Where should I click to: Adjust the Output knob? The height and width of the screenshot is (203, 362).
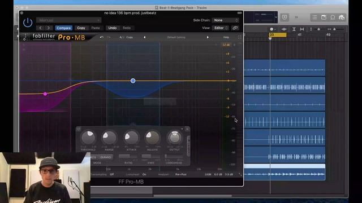pos(175,138)
